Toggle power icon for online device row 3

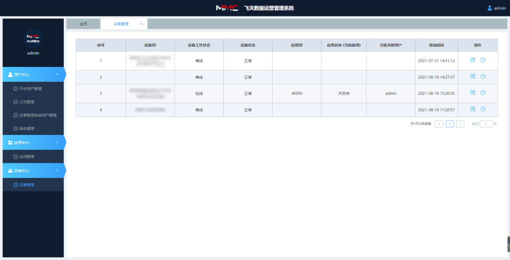coord(483,93)
